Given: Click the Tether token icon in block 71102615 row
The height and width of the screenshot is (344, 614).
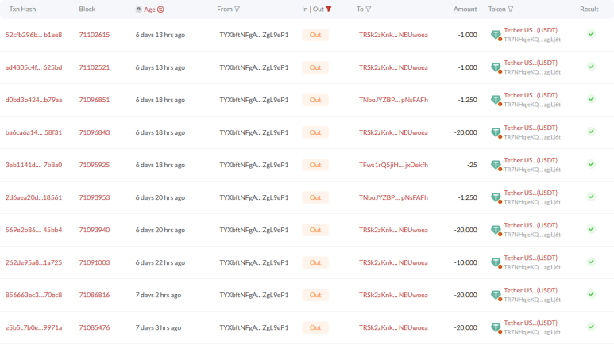Looking at the screenshot, I should point(496,35).
